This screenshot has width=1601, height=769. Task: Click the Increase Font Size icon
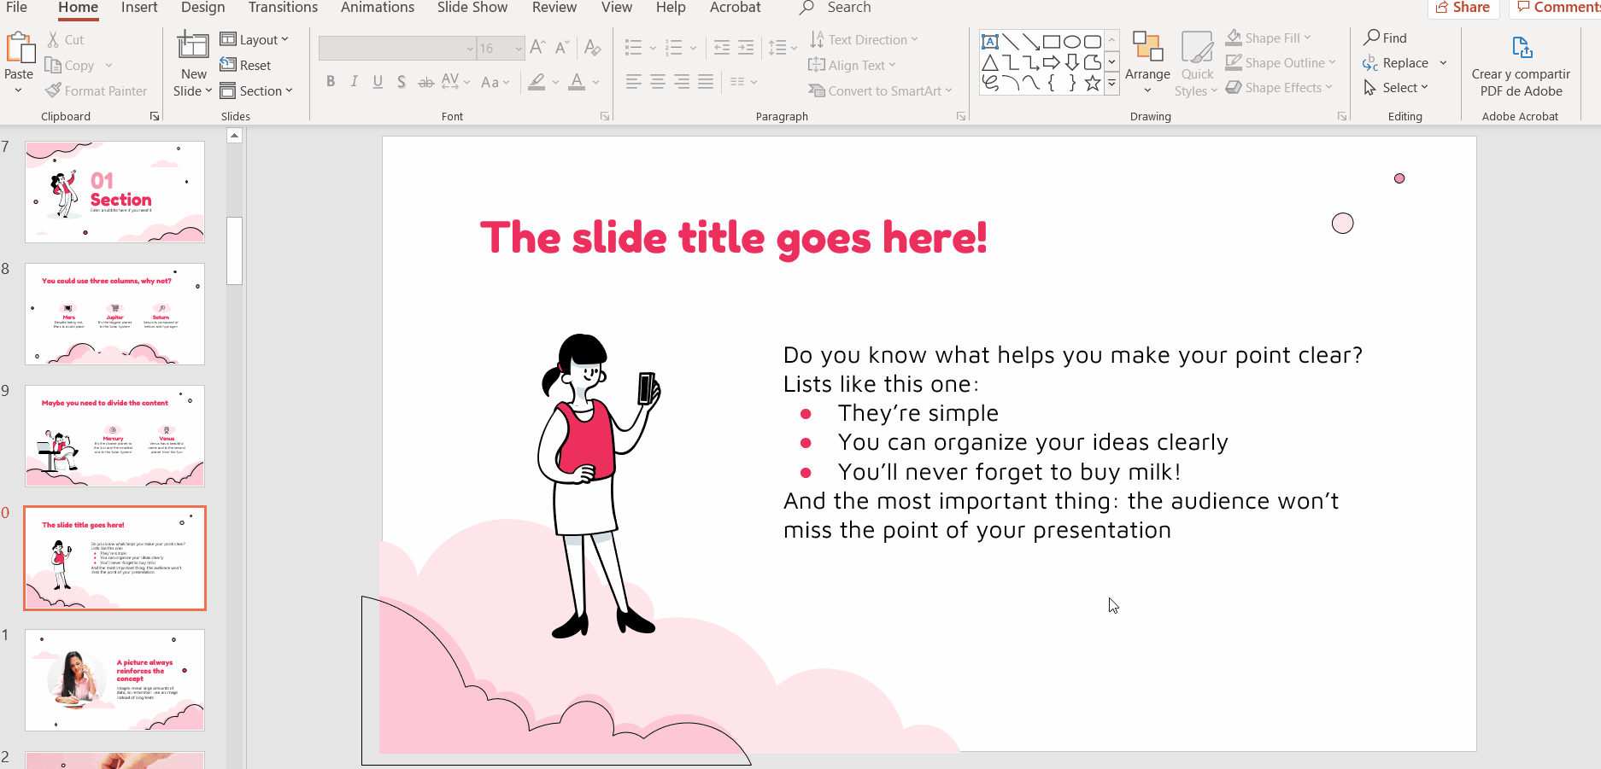point(537,48)
